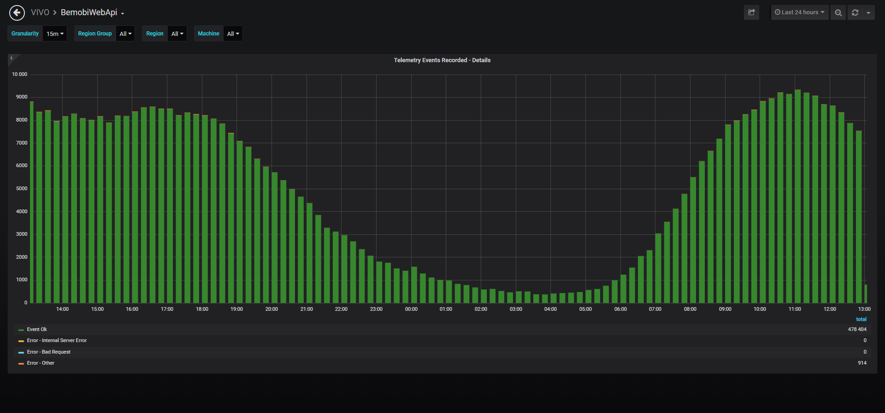885x413 pixels.
Task: Click the yellow Internal Server Error color swatch
Action: tap(21, 341)
